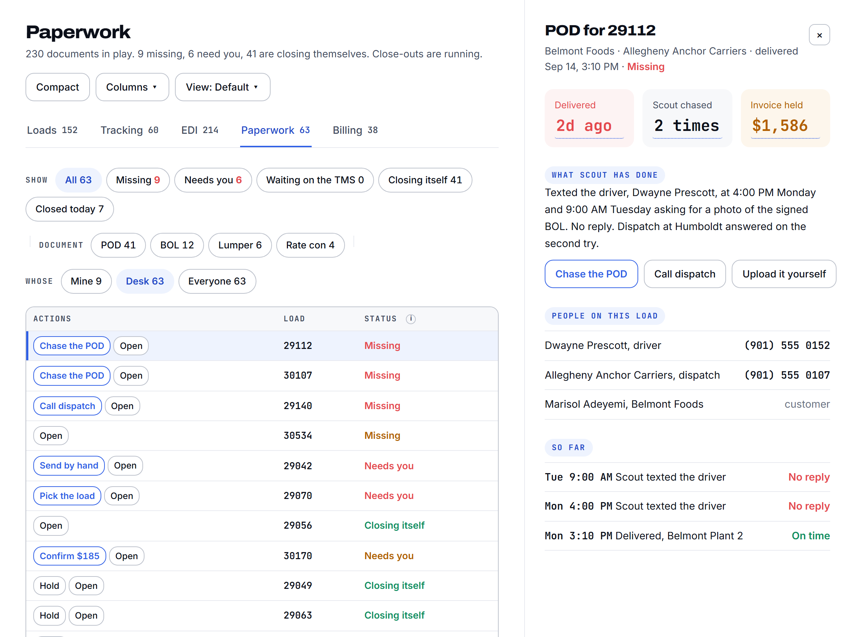Select the Everyone 63 filter chip
This screenshot has height=637, width=850.
pyautogui.click(x=217, y=281)
